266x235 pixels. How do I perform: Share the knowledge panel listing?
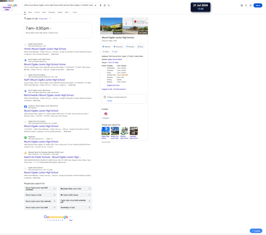tap(106, 52)
